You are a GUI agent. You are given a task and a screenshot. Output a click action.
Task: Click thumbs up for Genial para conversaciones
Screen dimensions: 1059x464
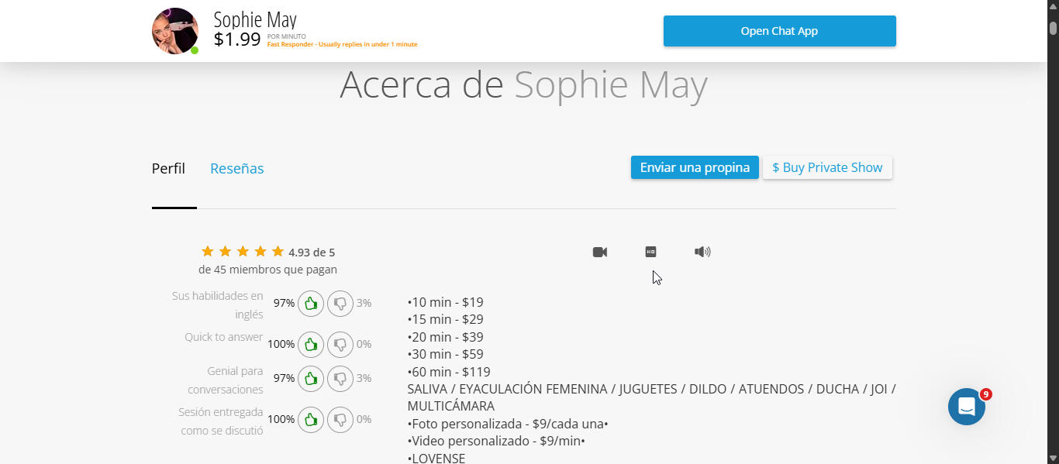point(311,378)
